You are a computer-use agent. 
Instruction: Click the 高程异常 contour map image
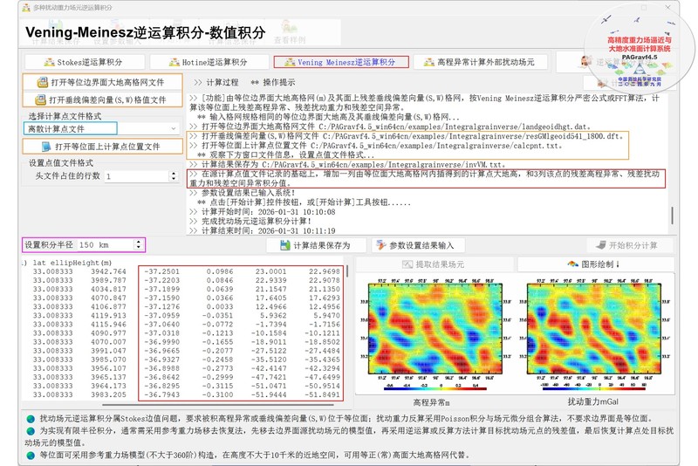435,328
